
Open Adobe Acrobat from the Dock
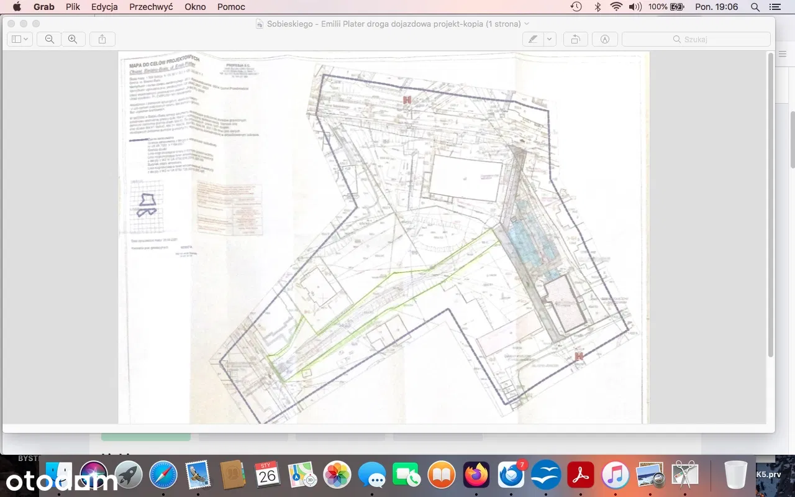pyautogui.click(x=580, y=475)
